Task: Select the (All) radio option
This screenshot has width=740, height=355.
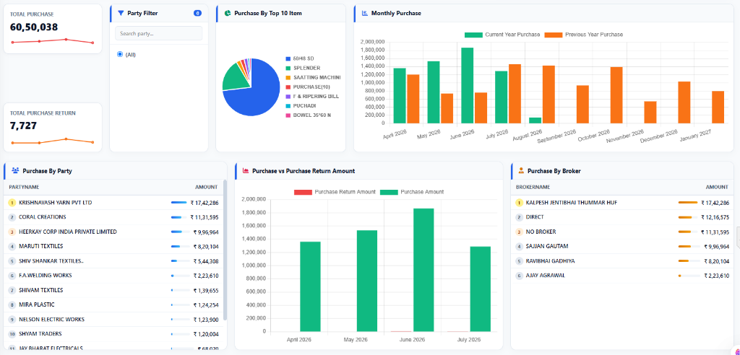Action: coord(120,54)
